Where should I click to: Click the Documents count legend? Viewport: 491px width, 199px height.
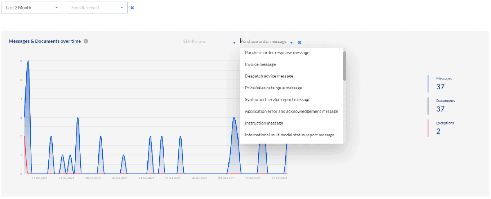tap(440, 106)
